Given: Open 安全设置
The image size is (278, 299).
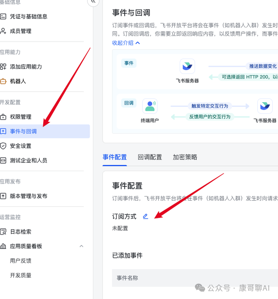Looking at the screenshot, I should pos(21,146).
